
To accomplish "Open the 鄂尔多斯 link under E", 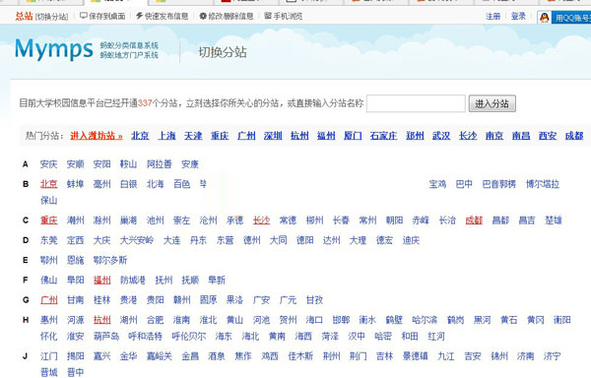I will pyautogui.click(x=110, y=260).
